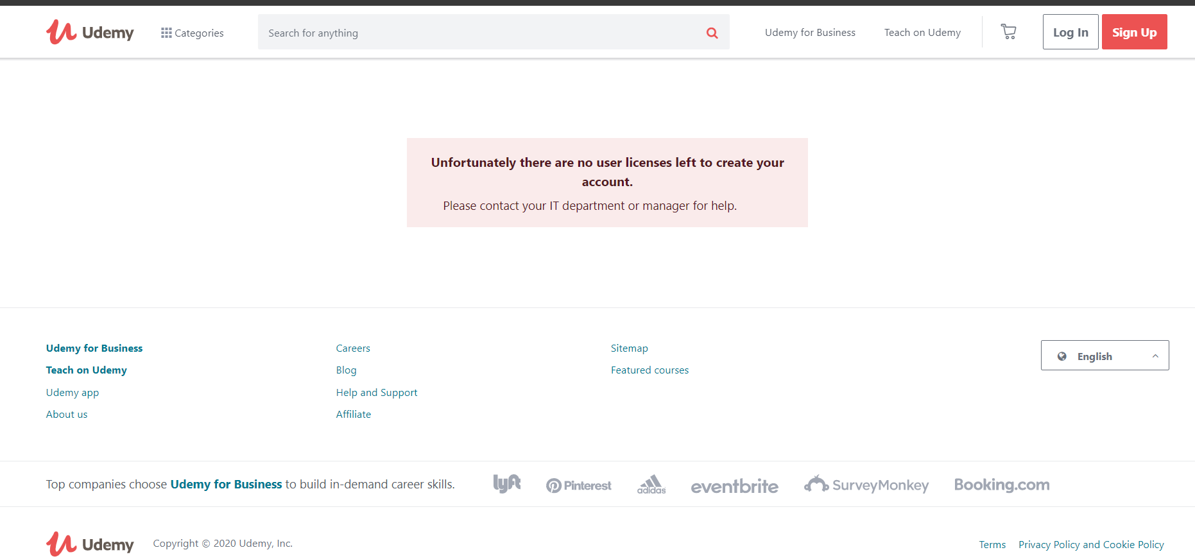1195x559 pixels.
Task: Click the Udemy logo in the footer
Action: point(90,544)
